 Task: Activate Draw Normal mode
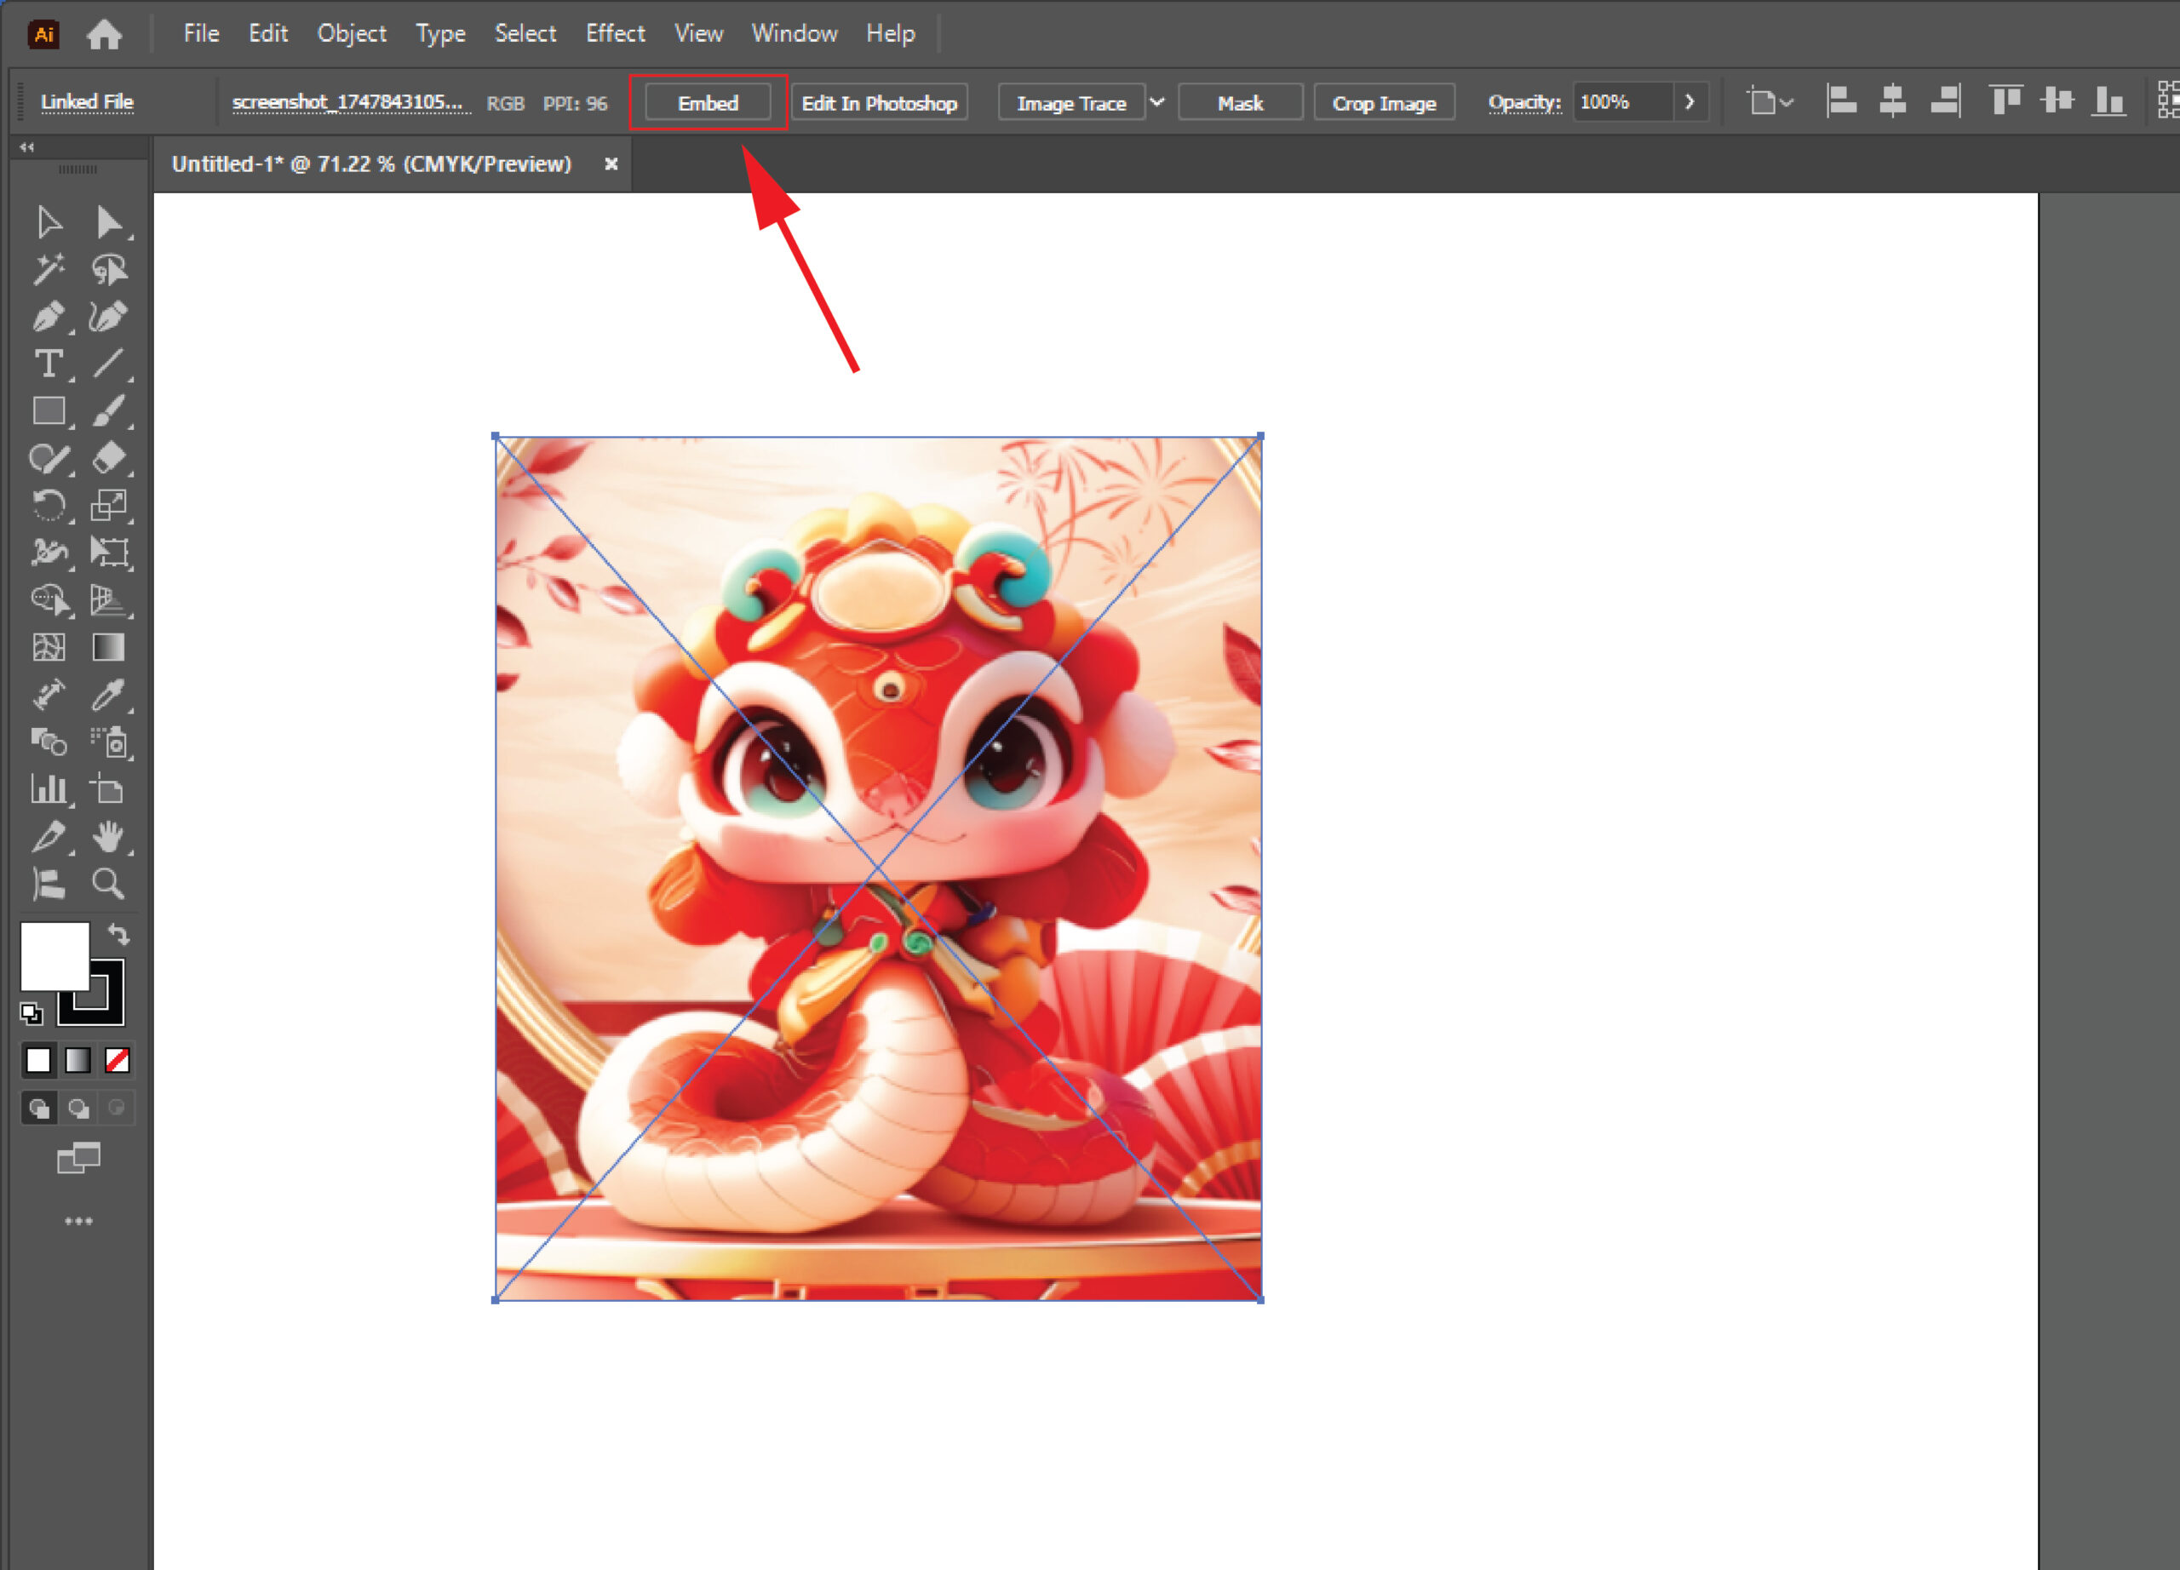[x=38, y=1108]
